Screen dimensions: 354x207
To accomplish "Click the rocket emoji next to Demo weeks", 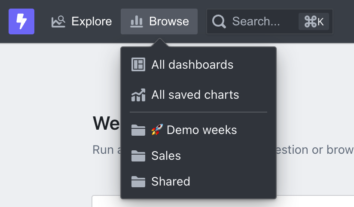I will [x=157, y=130].
